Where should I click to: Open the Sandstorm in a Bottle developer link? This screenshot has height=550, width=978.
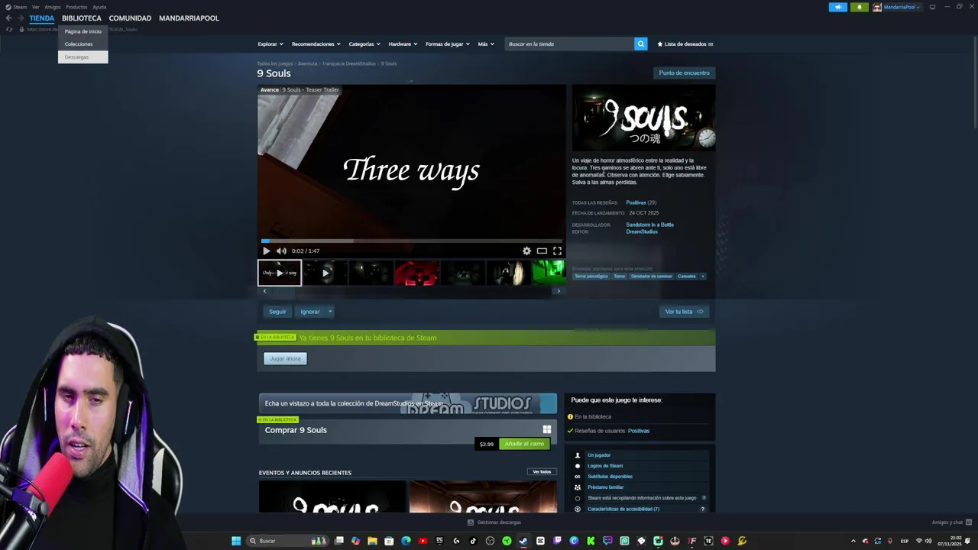pos(650,225)
